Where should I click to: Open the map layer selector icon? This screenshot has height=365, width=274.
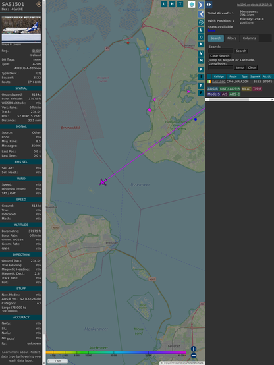click(192, 4)
